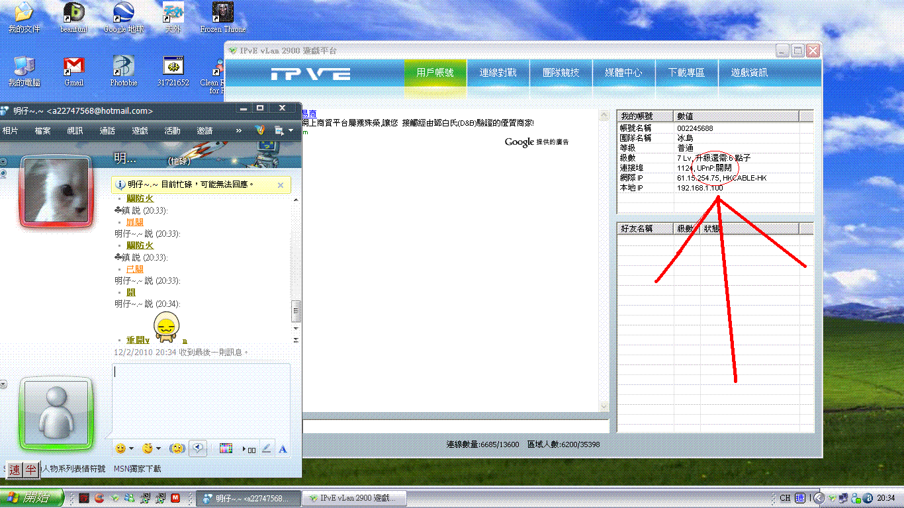904x508 pixels.
Task: Open the handwriting pen tool in chat
Action: 267,449
